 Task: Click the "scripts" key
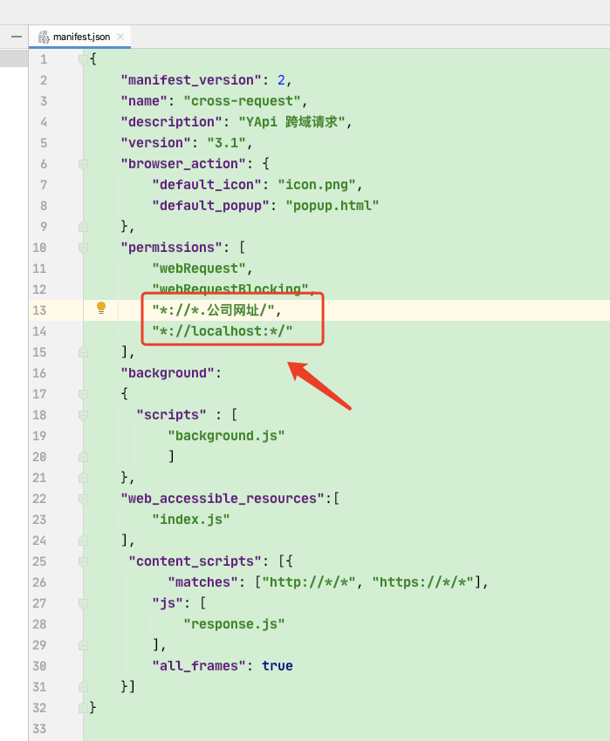click(171, 415)
